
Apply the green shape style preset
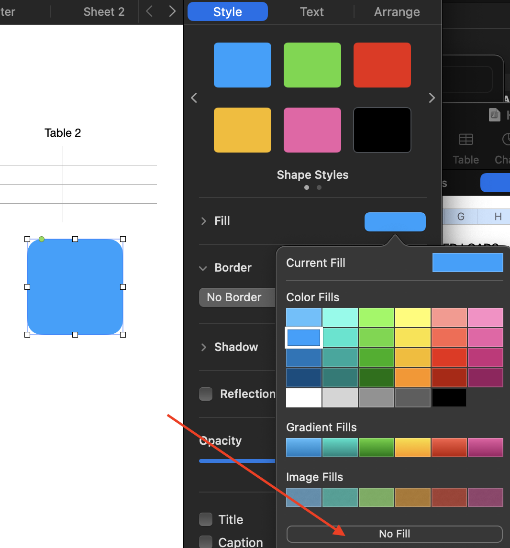[312, 65]
